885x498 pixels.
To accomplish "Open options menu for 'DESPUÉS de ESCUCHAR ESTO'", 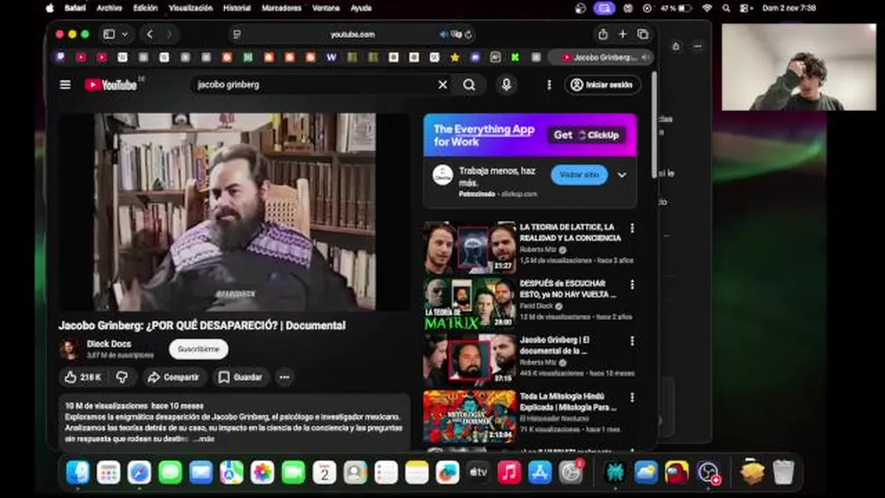I will [x=631, y=284].
